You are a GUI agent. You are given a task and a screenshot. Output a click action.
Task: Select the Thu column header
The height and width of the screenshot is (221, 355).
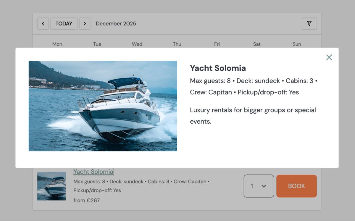177,44
